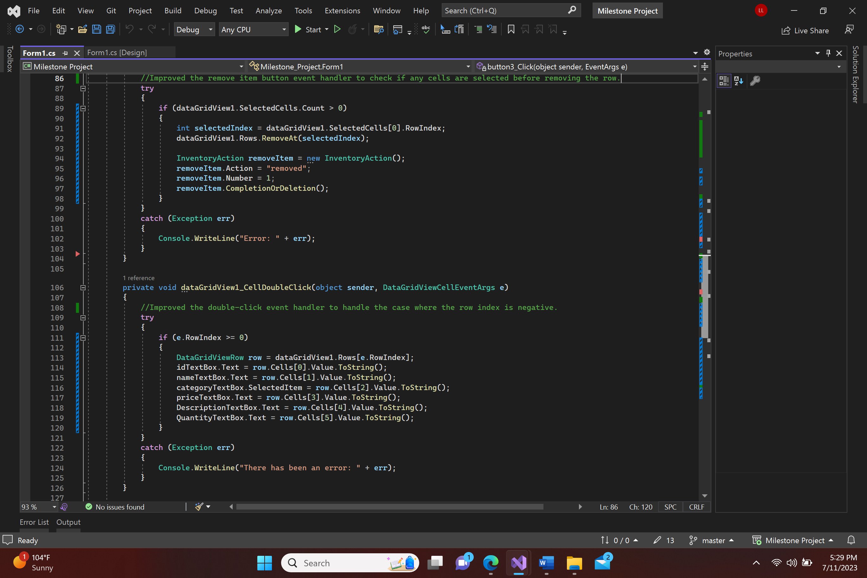Click the vertical scrollbar down arrow
The width and height of the screenshot is (867, 578).
click(704, 496)
